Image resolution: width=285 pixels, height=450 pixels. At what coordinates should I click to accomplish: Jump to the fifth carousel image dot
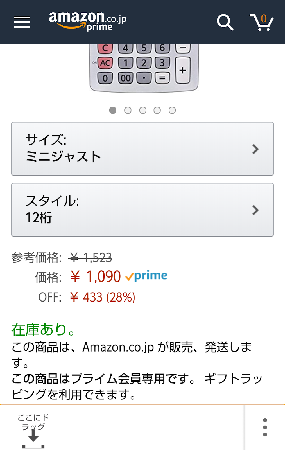(x=172, y=110)
